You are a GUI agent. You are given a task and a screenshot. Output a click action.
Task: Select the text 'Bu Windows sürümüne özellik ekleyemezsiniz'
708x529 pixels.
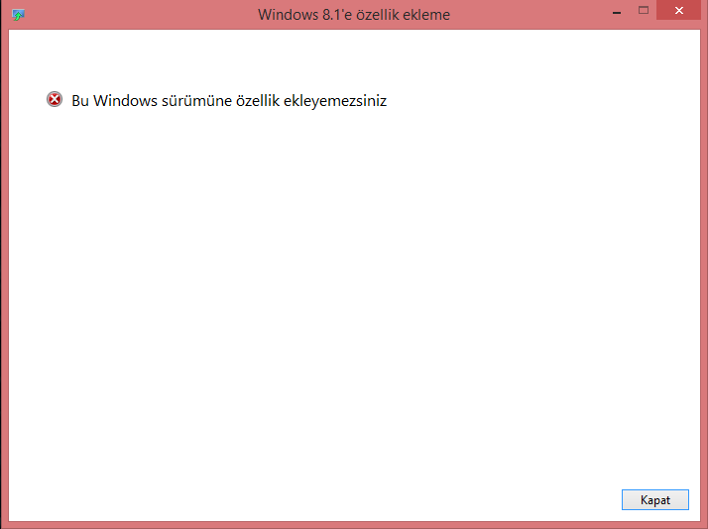(229, 101)
